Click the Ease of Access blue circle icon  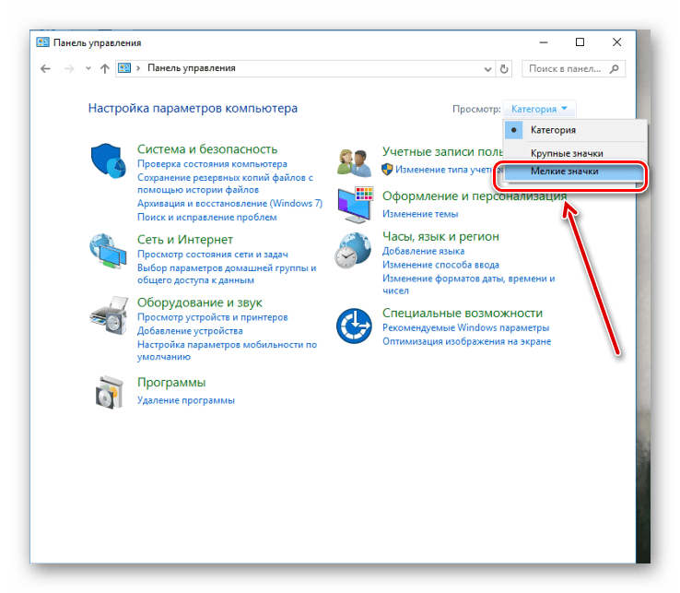coord(354,326)
